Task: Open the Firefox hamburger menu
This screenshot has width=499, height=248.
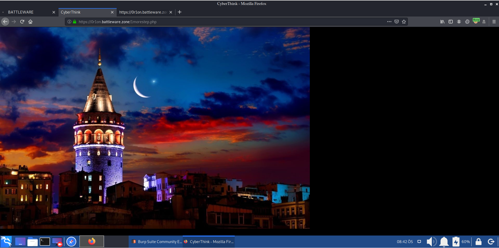Action: [x=494, y=22]
